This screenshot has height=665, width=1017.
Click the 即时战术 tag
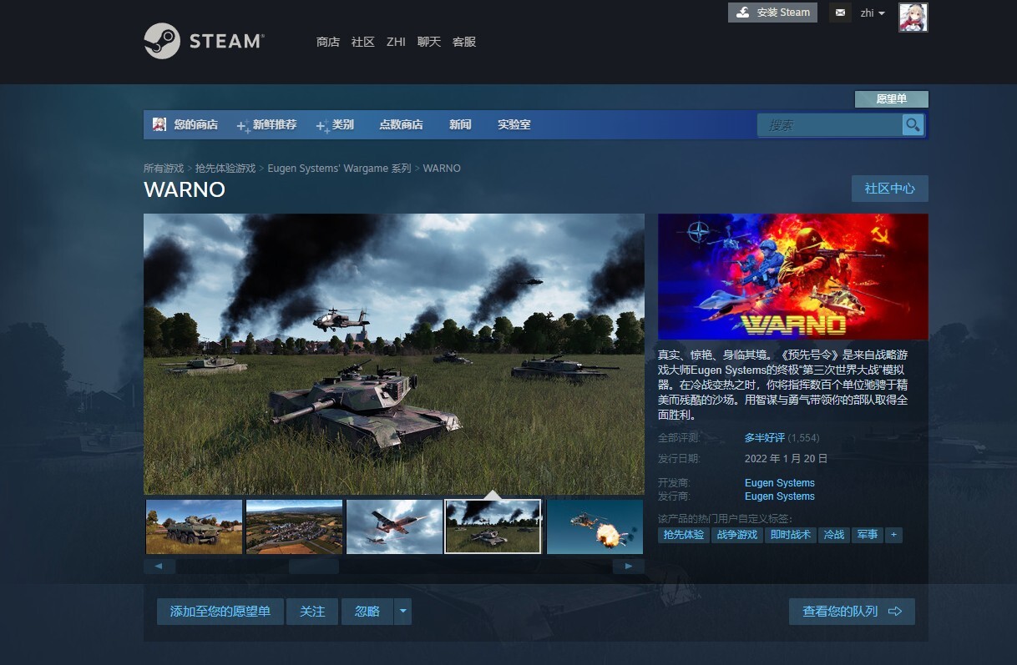(791, 535)
